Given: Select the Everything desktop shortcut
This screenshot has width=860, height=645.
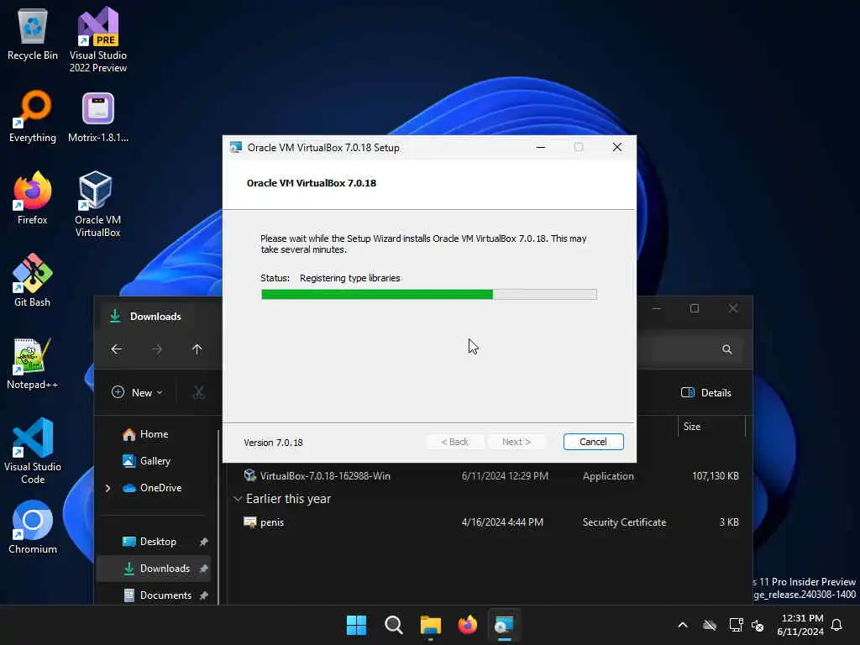Looking at the screenshot, I should pos(33,116).
